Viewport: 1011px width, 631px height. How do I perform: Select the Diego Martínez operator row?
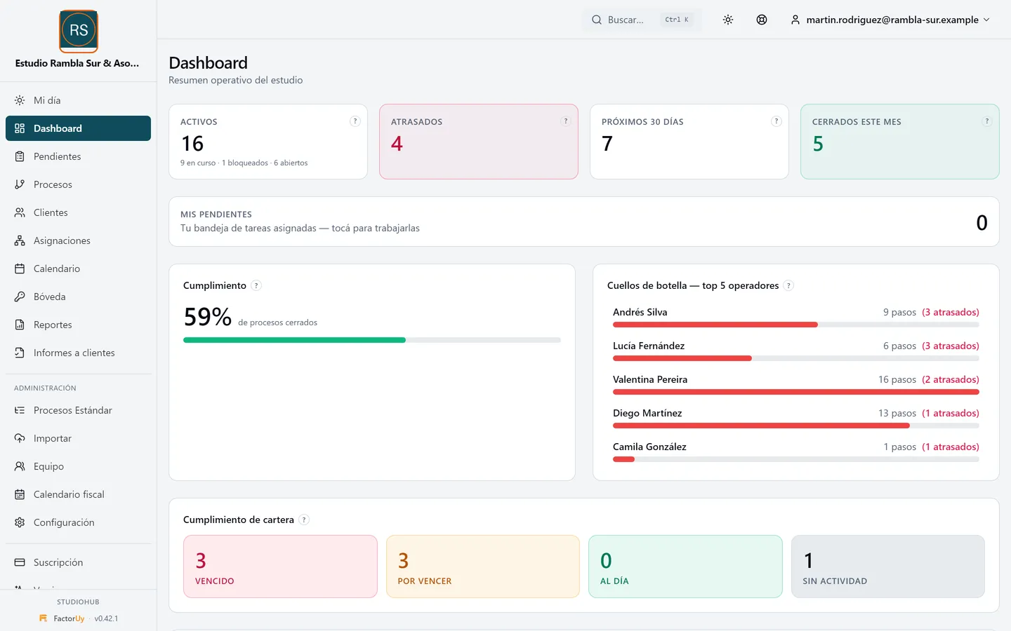(x=796, y=419)
